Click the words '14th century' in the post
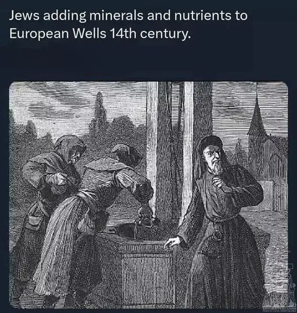 tap(150, 33)
